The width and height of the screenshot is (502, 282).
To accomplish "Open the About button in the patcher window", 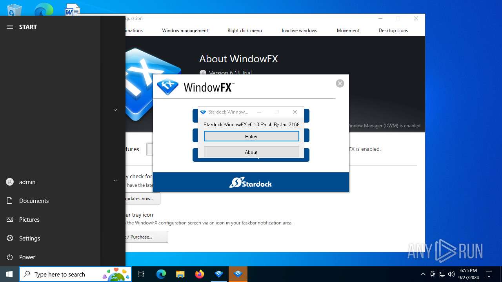I will click(x=251, y=152).
